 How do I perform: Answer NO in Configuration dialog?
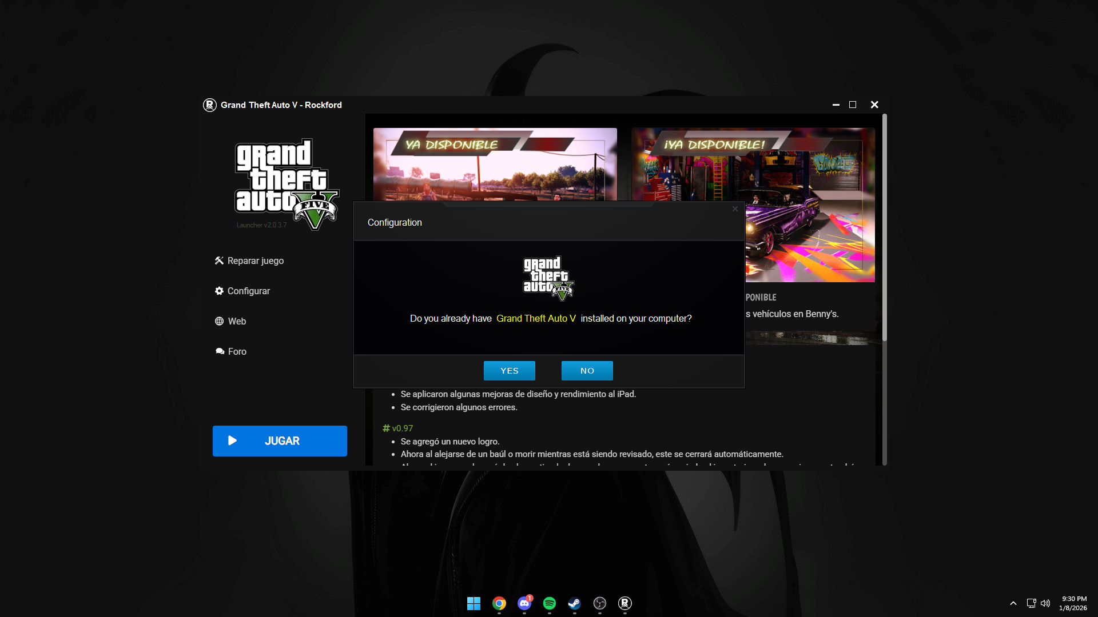click(x=587, y=371)
